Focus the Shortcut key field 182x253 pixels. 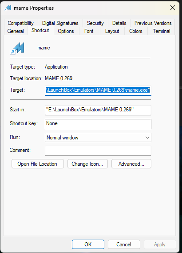pos(98,124)
